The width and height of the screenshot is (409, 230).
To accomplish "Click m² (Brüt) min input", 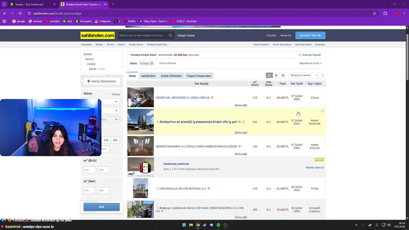I will [x=89, y=170].
